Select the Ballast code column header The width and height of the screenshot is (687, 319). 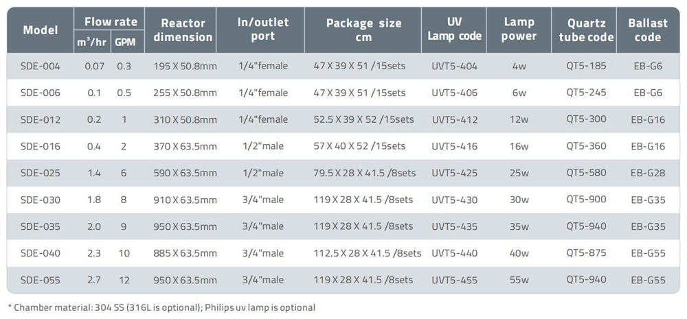[647, 29]
